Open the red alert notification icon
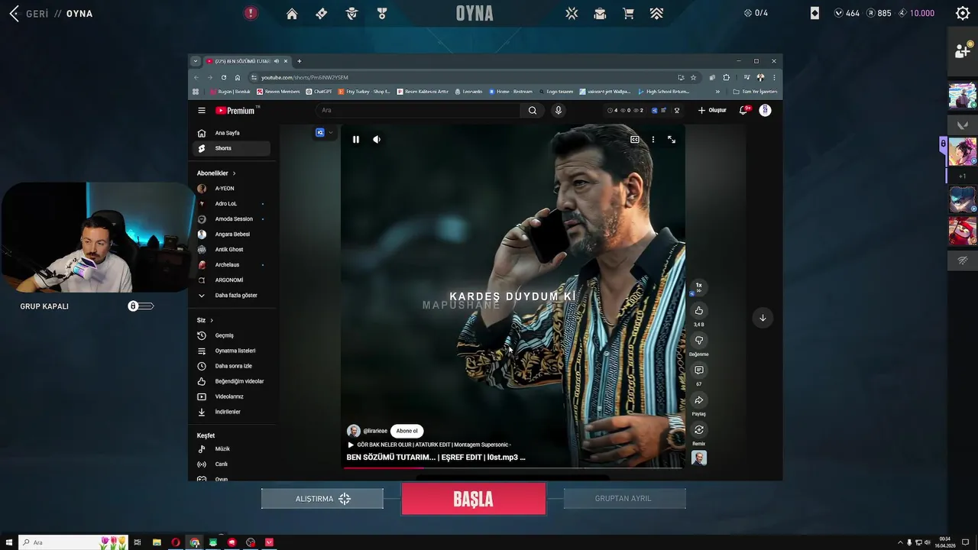 [251, 13]
